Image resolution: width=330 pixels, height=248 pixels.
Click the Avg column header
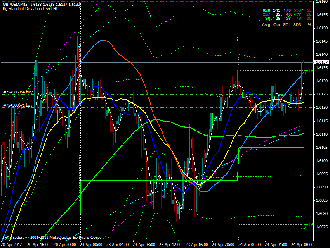[266, 25]
